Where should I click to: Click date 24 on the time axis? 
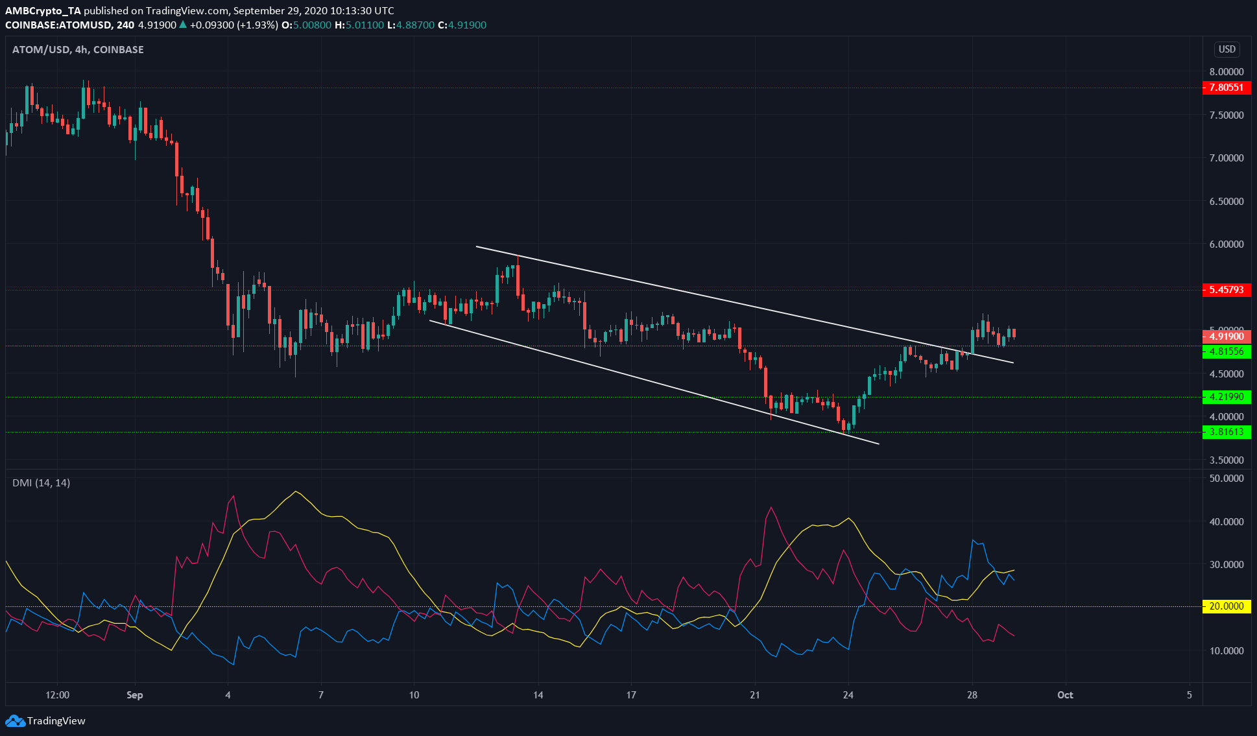pyautogui.click(x=848, y=695)
